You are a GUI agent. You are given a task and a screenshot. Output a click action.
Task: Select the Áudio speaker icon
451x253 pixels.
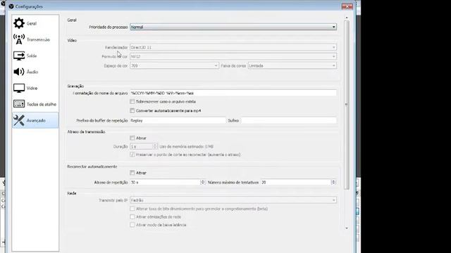point(19,72)
